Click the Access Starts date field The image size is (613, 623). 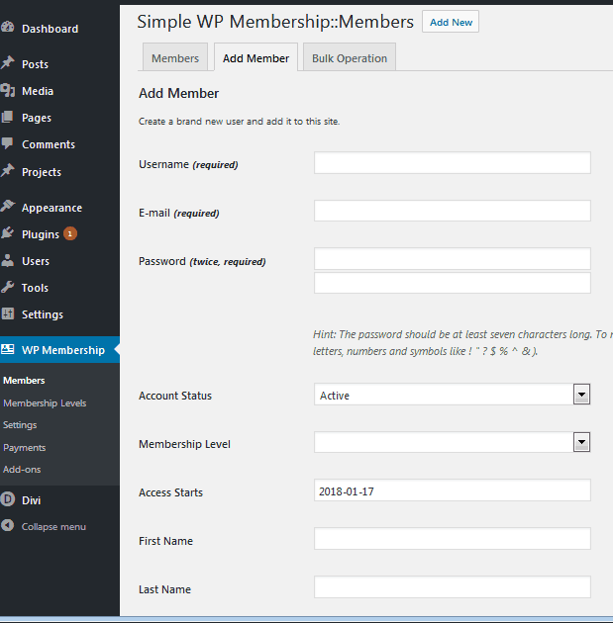point(453,489)
